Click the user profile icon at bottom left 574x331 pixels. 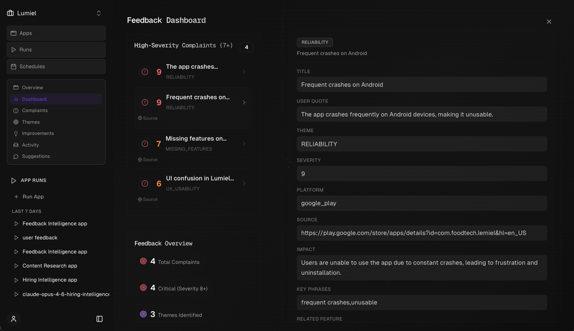point(14,319)
